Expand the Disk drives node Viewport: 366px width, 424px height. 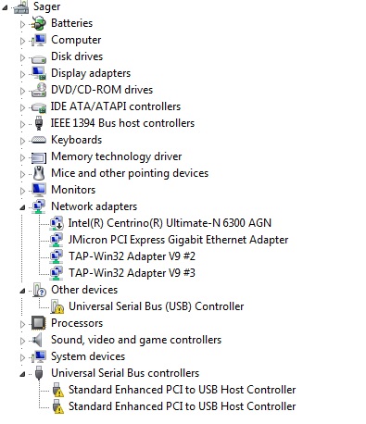(x=22, y=57)
